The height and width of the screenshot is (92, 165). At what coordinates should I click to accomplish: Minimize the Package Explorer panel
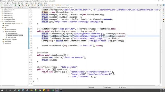point(24,7)
